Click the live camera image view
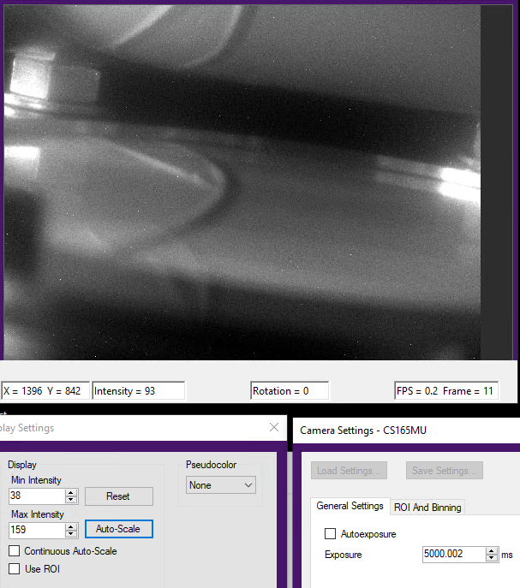The width and height of the screenshot is (520, 588). [x=242, y=182]
